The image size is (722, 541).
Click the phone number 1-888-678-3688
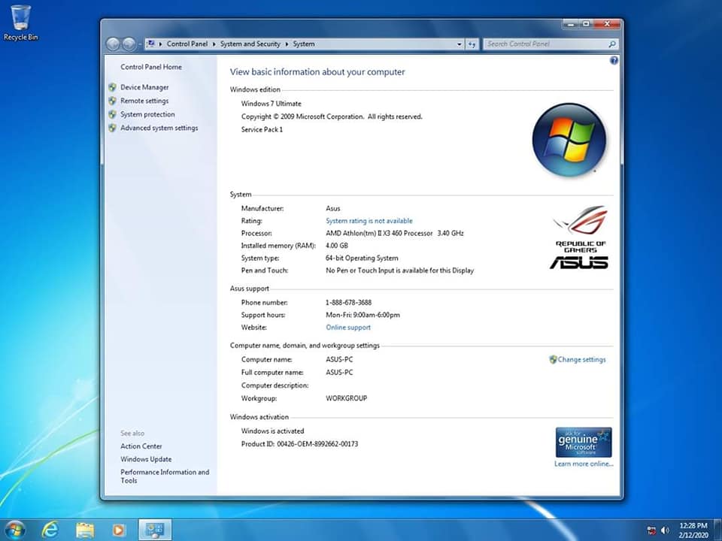348,302
